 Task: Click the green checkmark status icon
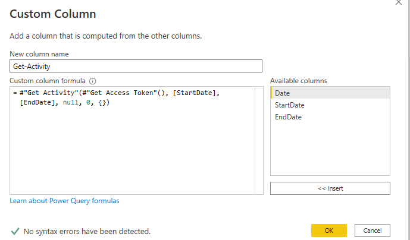point(15,231)
